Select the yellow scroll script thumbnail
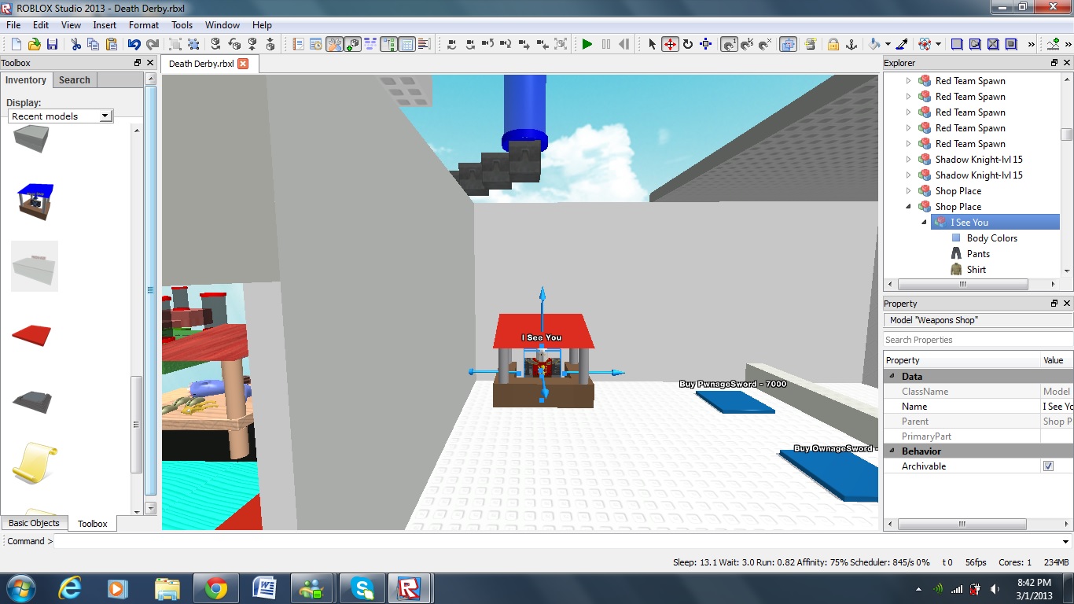This screenshot has height=604, width=1074. 35,462
